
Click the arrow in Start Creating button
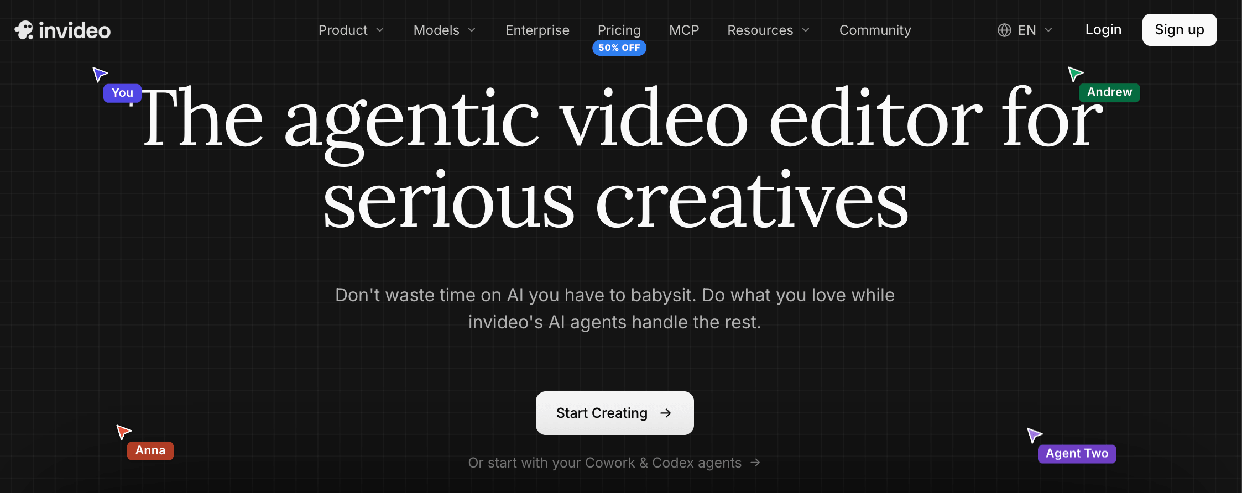pos(666,413)
